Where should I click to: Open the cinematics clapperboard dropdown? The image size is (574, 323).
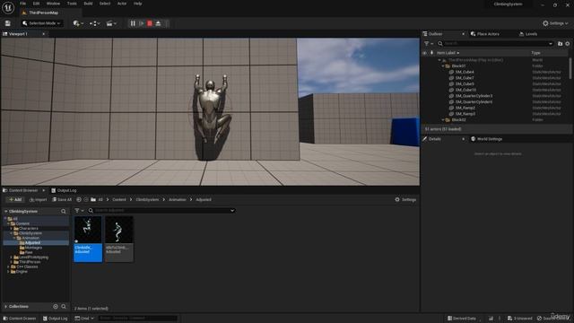pyautogui.click(x=111, y=23)
